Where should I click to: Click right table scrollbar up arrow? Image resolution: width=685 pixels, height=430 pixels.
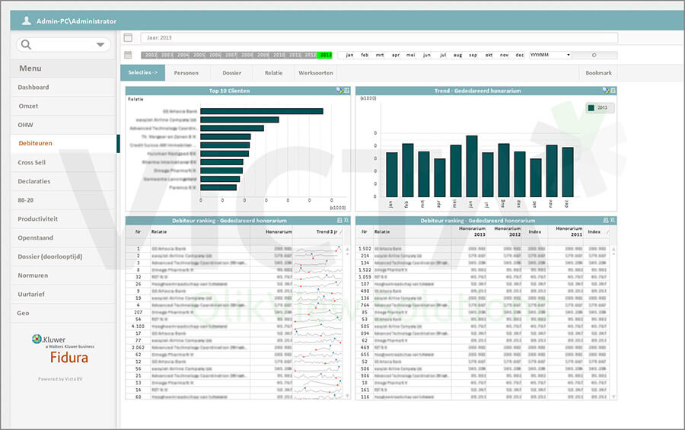(x=613, y=249)
